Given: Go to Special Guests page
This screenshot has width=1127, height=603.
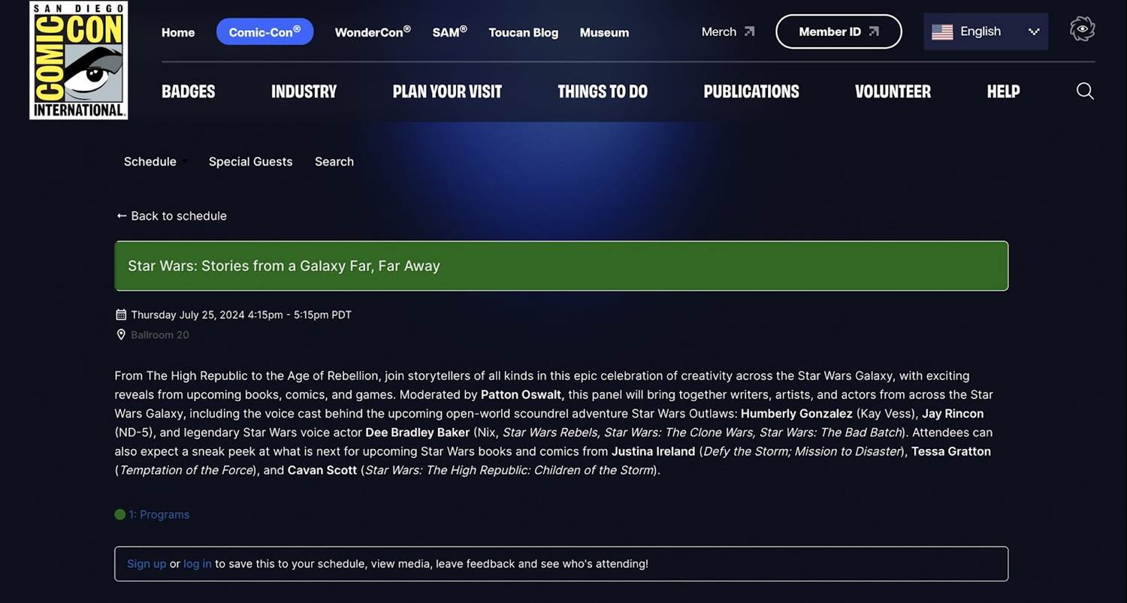Looking at the screenshot, I should click(x=250, y=161).
